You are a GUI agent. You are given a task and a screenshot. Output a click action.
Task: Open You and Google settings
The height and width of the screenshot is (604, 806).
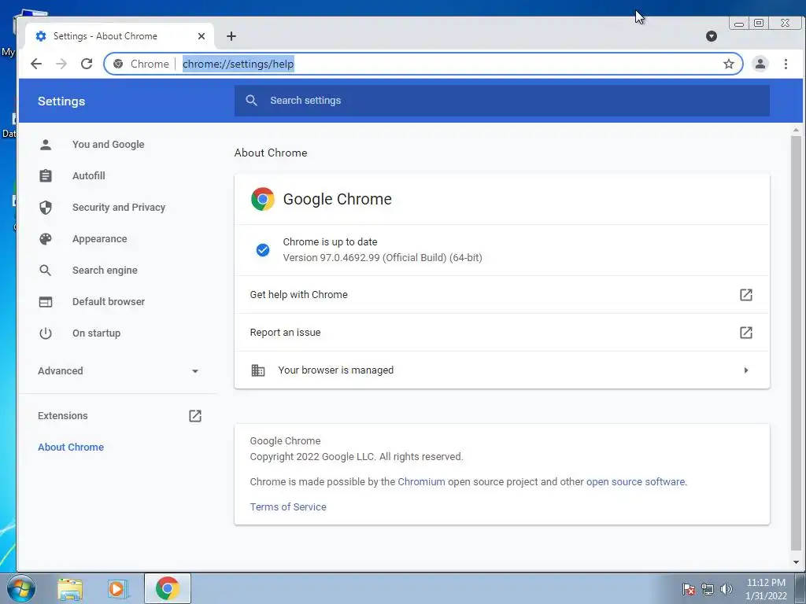[108, 145]
